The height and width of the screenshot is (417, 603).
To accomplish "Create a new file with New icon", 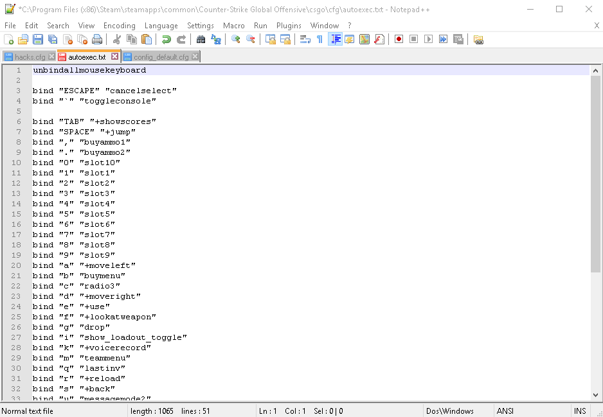I will [8, 39].
